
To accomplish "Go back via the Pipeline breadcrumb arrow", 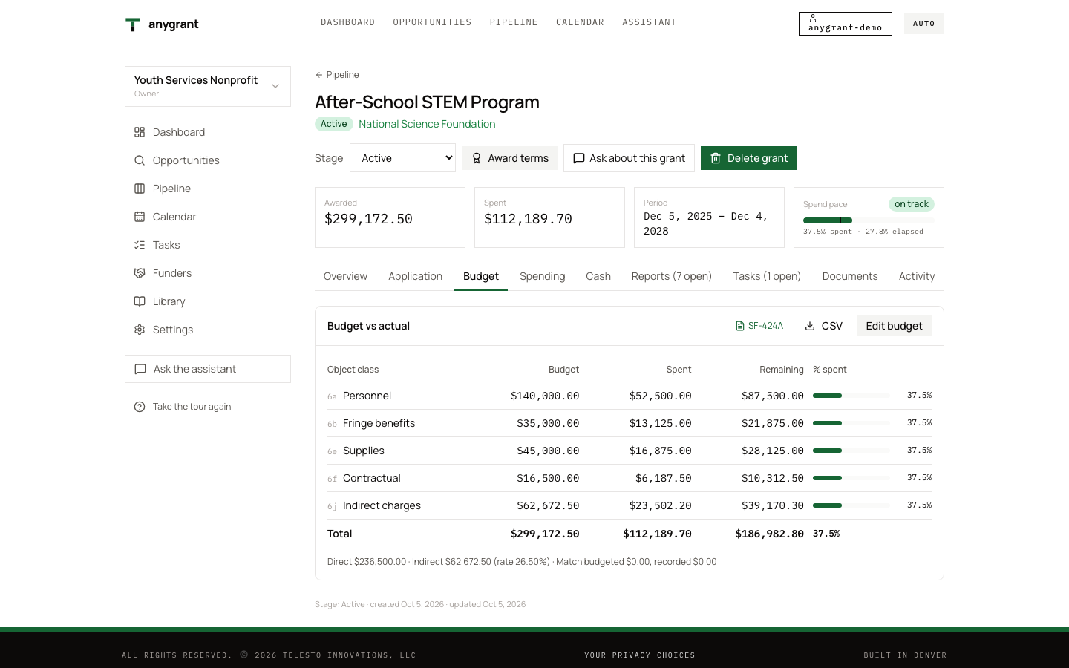I will tap(318, 75).
